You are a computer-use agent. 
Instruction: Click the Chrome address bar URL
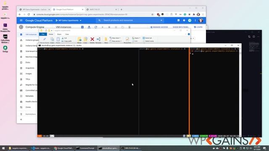tap(82, 15)
